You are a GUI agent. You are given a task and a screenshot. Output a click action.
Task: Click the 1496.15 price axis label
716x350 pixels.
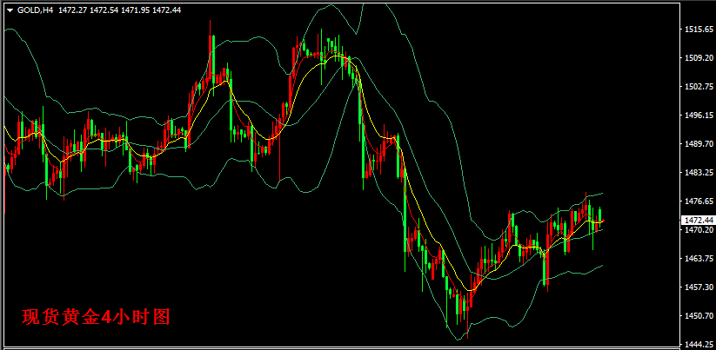click(x=699, y=116)
